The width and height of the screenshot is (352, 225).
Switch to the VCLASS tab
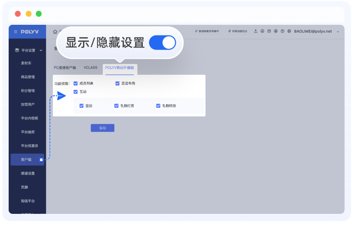point(90,67)
